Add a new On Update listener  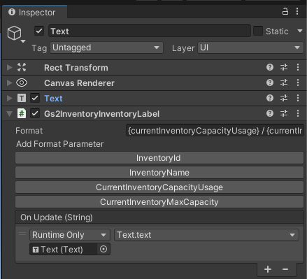[268, 269]
